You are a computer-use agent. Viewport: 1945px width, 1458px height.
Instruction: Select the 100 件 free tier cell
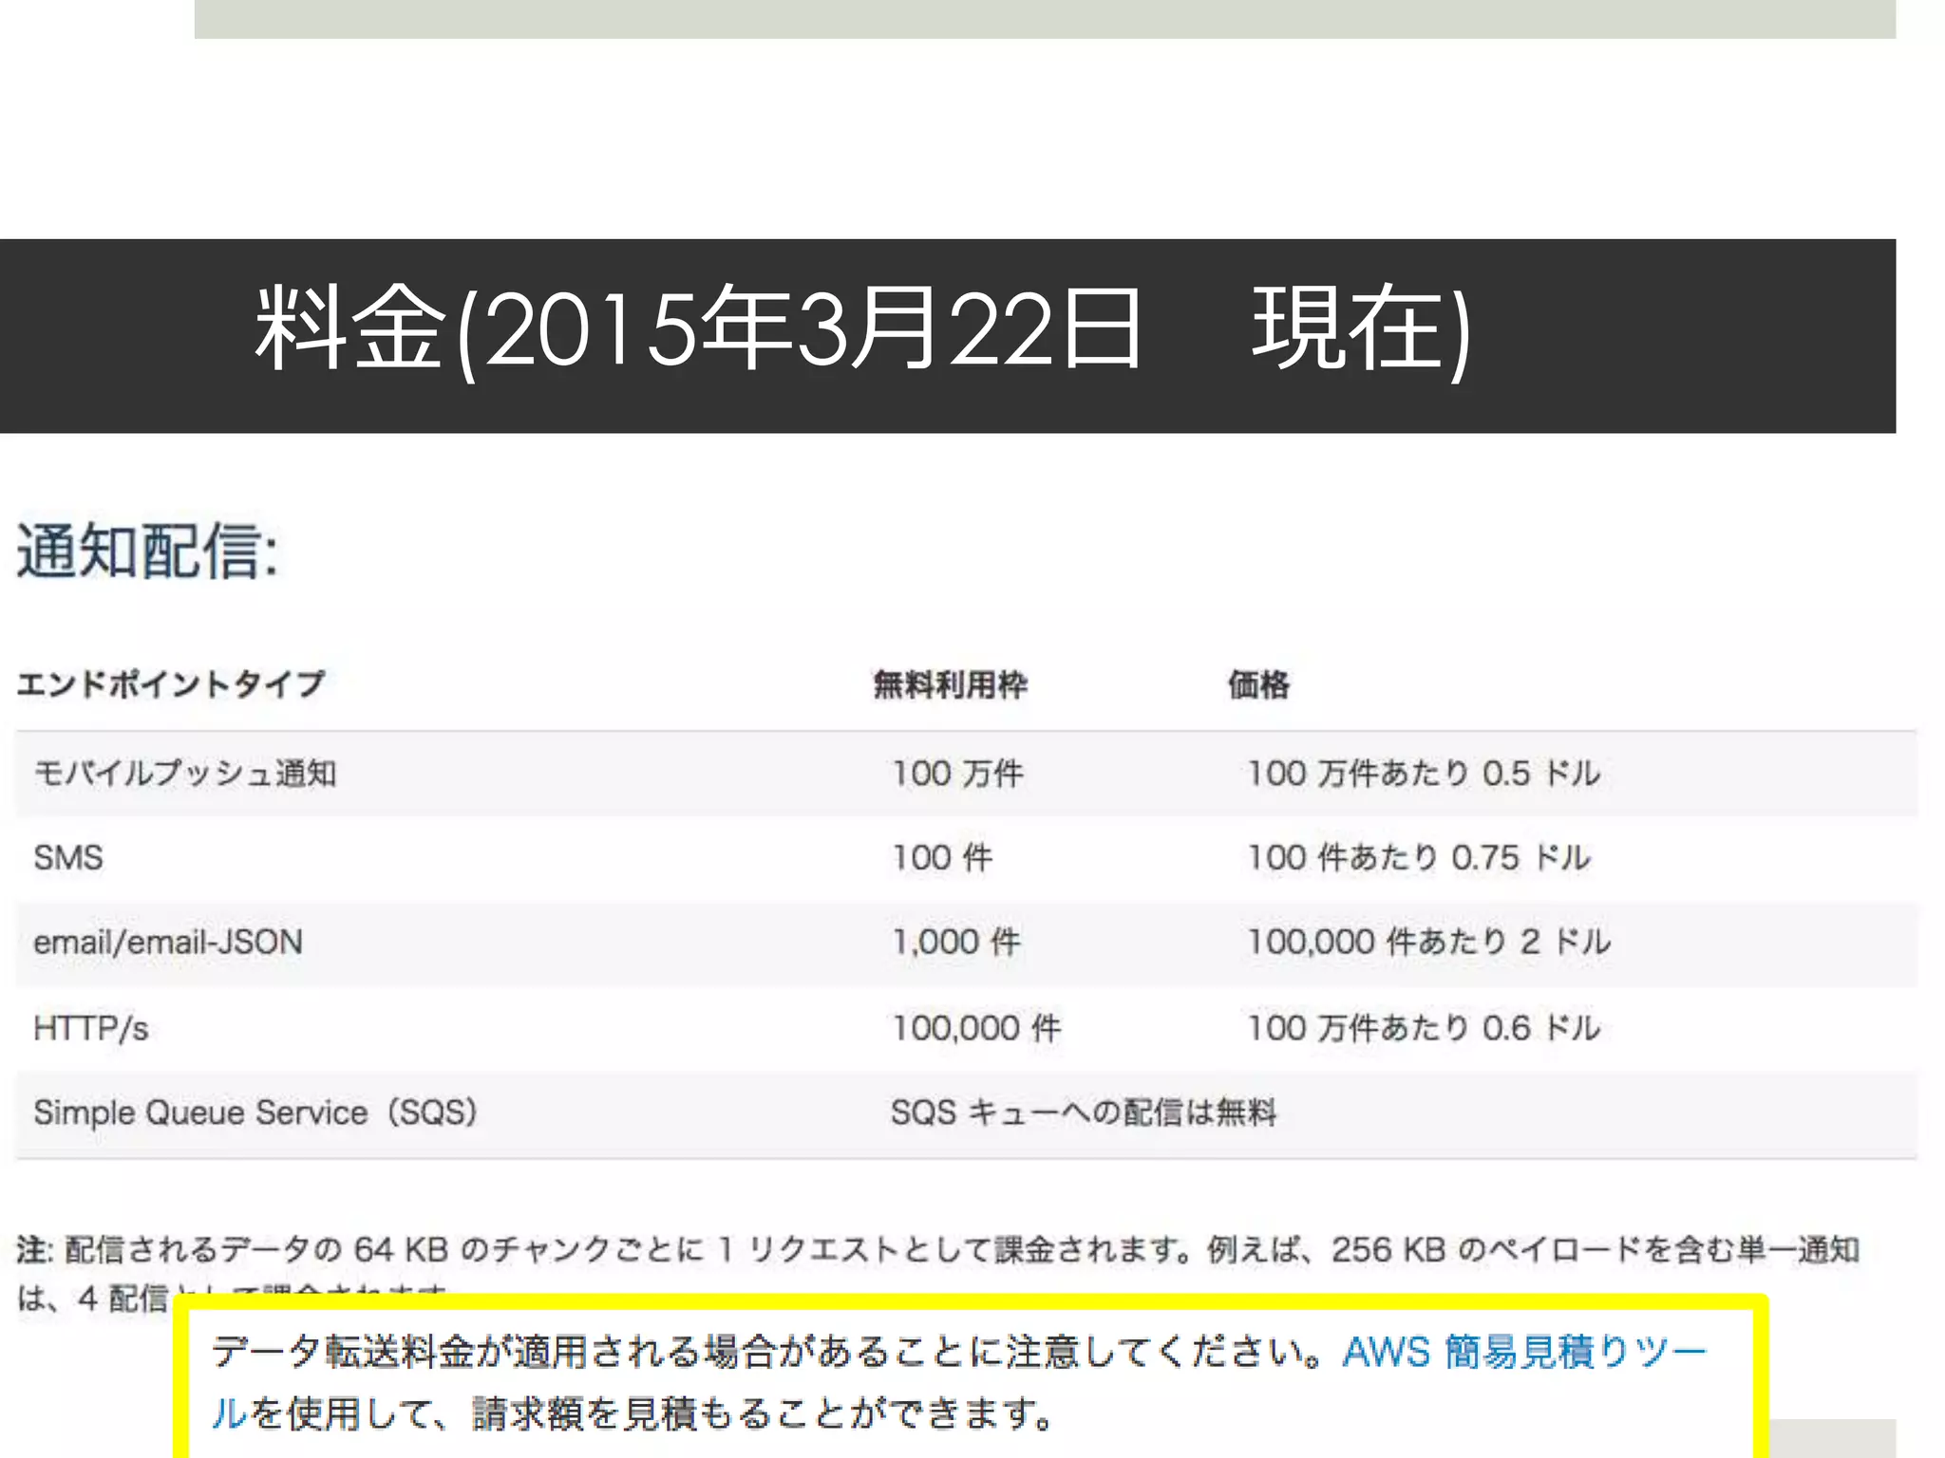[x=942, y=857]
